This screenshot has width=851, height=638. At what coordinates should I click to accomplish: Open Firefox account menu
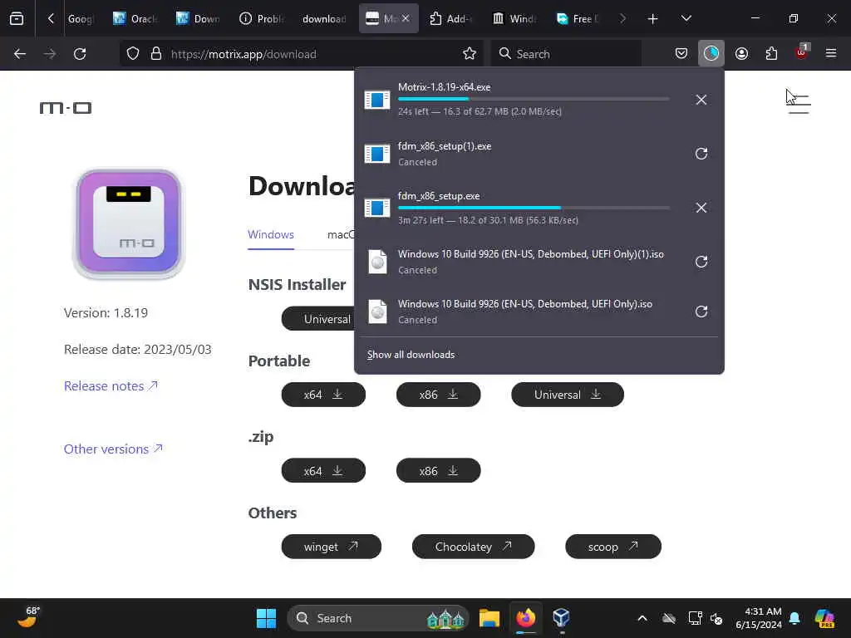tap(741, 54)
